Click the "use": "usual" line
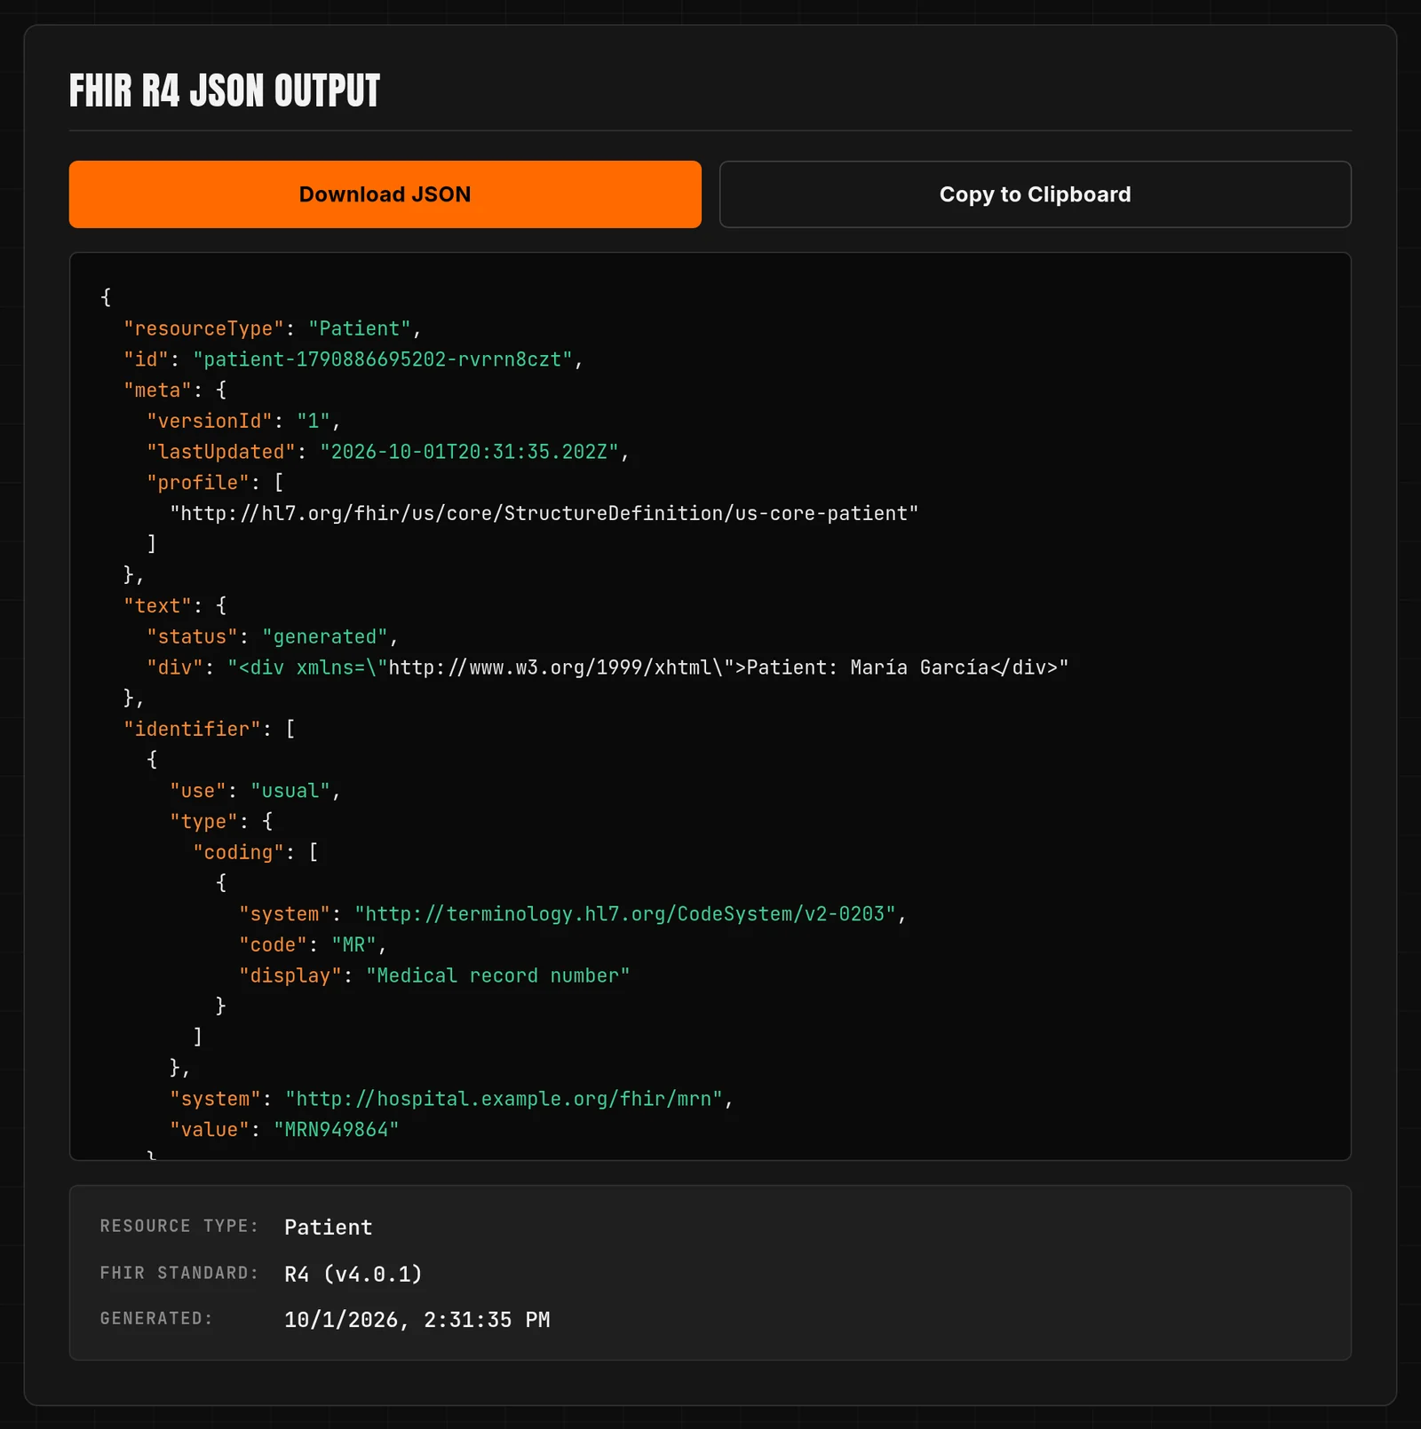This screenshot has height=1429, width=1421. pos(256,791)
